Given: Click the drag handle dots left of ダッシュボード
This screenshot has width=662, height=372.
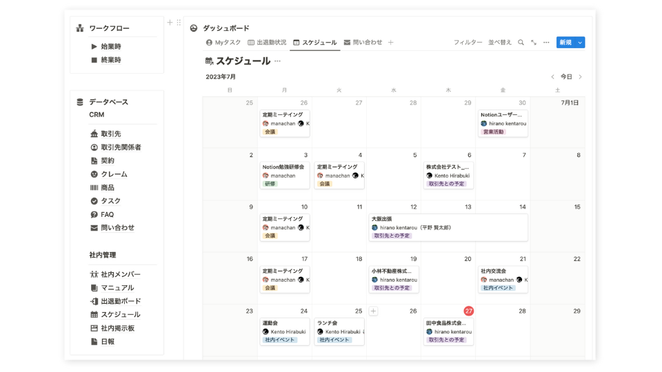Looking at the screenshot, I should [179, 23].
